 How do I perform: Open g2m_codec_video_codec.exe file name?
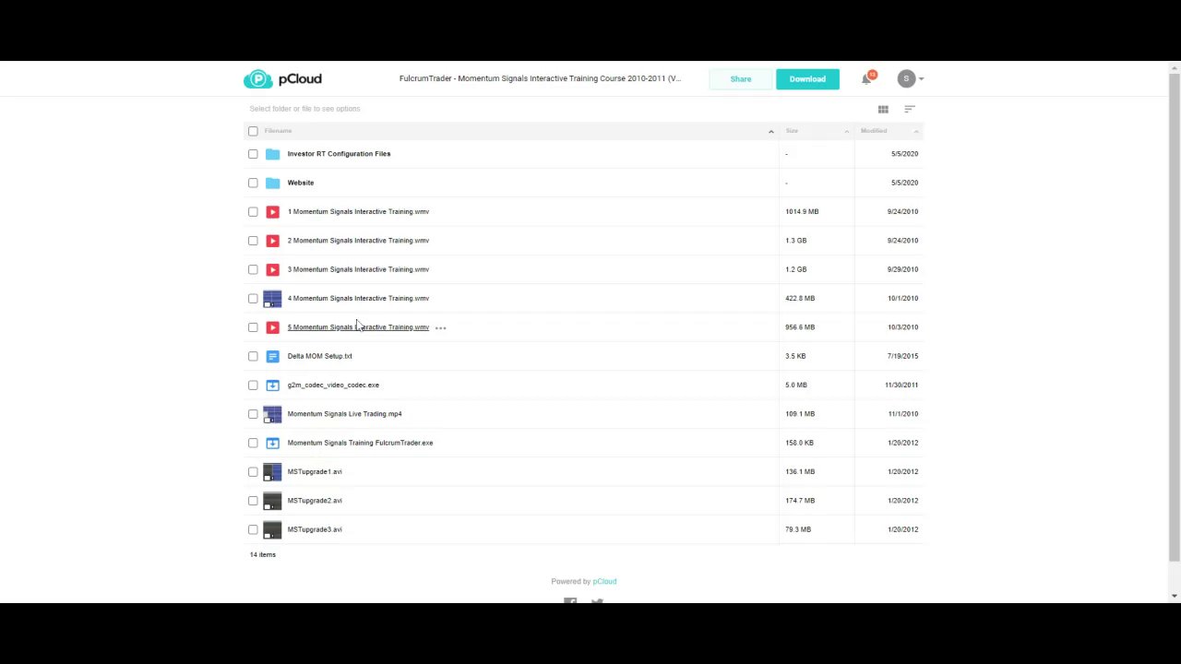(333, 385)
